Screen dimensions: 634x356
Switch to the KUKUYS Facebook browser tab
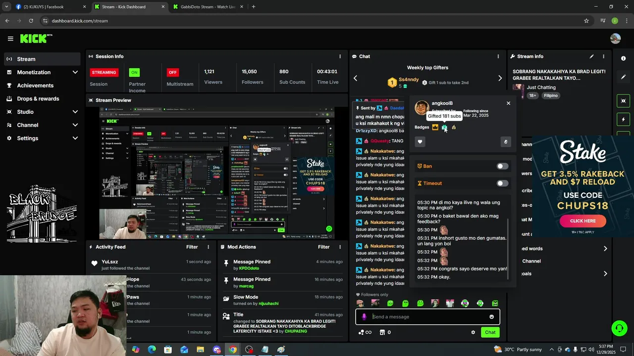pos(50,7)
